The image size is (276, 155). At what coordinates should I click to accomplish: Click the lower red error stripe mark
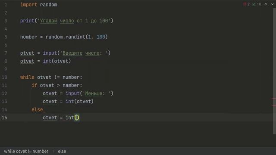click(x=274, y=105)
